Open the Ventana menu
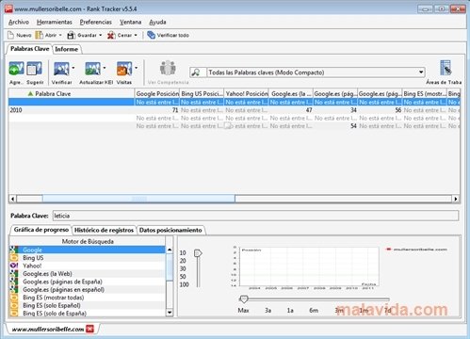470x339 pixels. (x=130, y=22)
